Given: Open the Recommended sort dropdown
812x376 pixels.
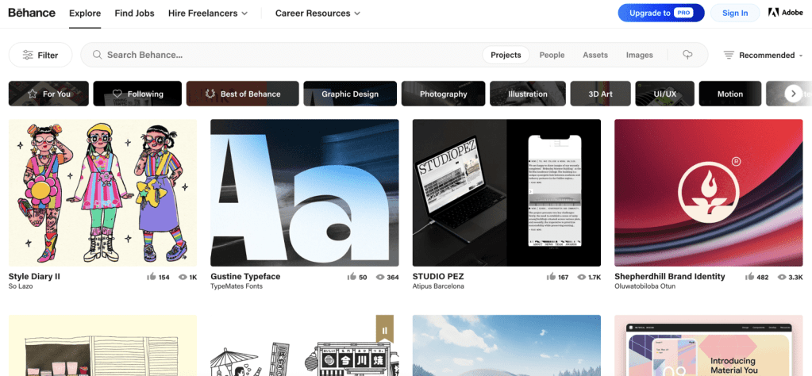Looking at the screenshot, I should 763,55.
